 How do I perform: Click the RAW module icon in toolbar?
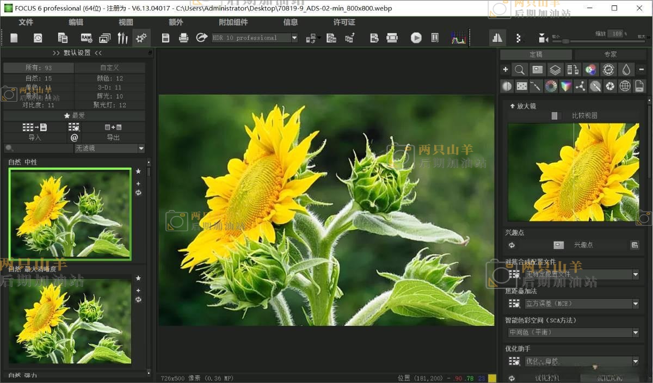(86, 38)
